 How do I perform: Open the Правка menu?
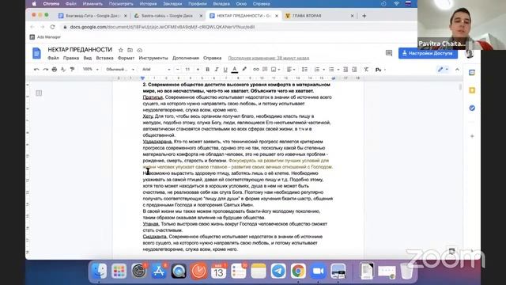click(71, 58)
